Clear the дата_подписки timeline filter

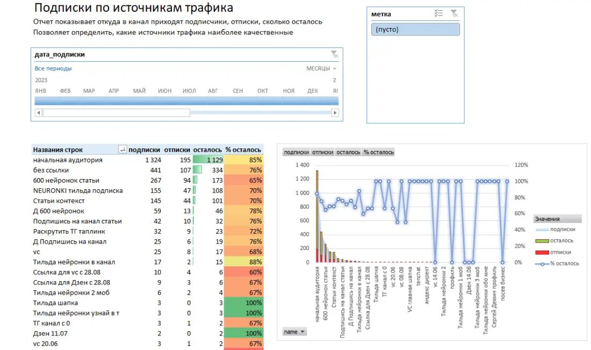(334, 54)
